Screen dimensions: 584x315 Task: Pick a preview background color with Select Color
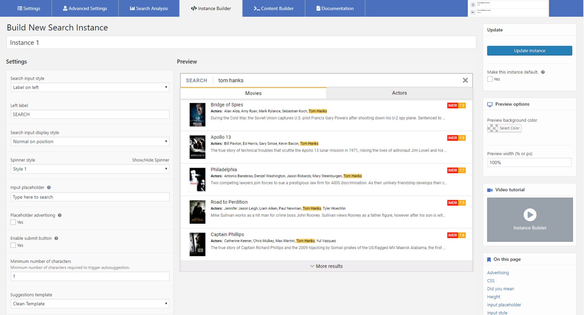tap(509, 128)
